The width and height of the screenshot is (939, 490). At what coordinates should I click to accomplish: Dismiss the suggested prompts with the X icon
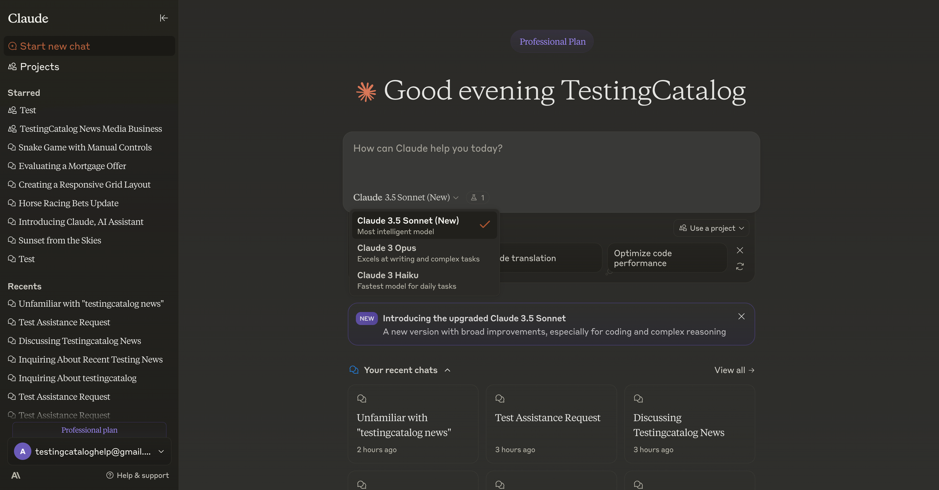click(x=740, y=250)
